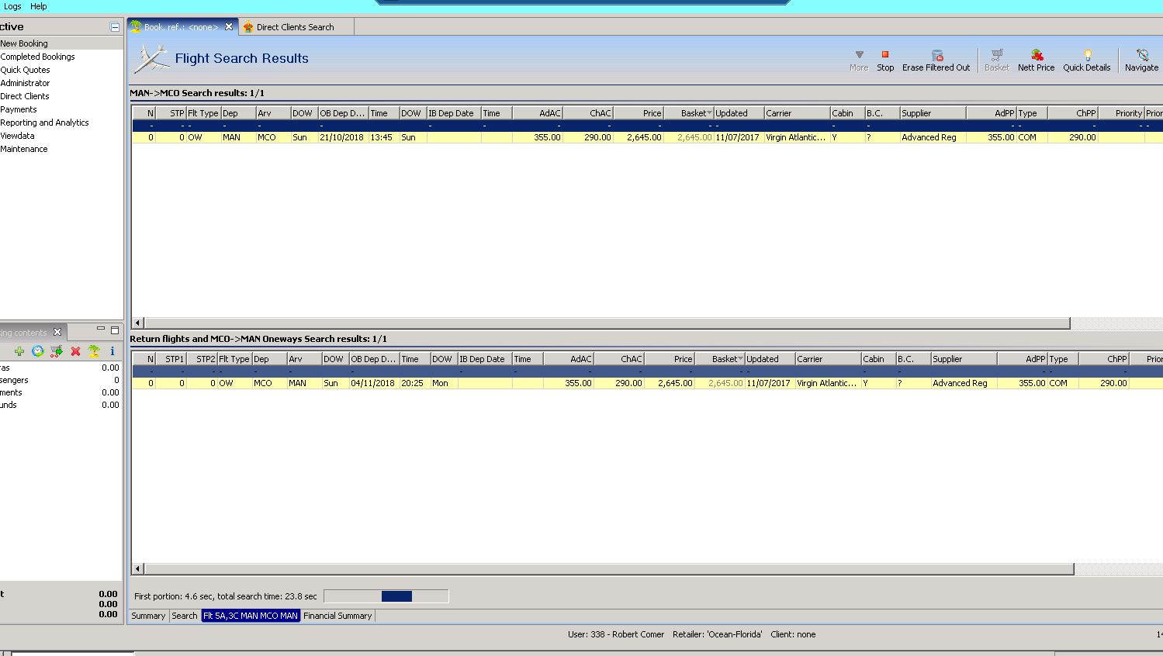Open the Financial Summary bottom tab
The width and height of the screenshot is (1163, 656).
tap(337, 616)
